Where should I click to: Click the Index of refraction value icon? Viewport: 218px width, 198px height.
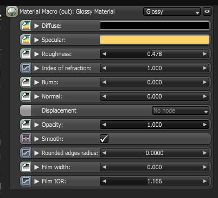pos(25,68)
